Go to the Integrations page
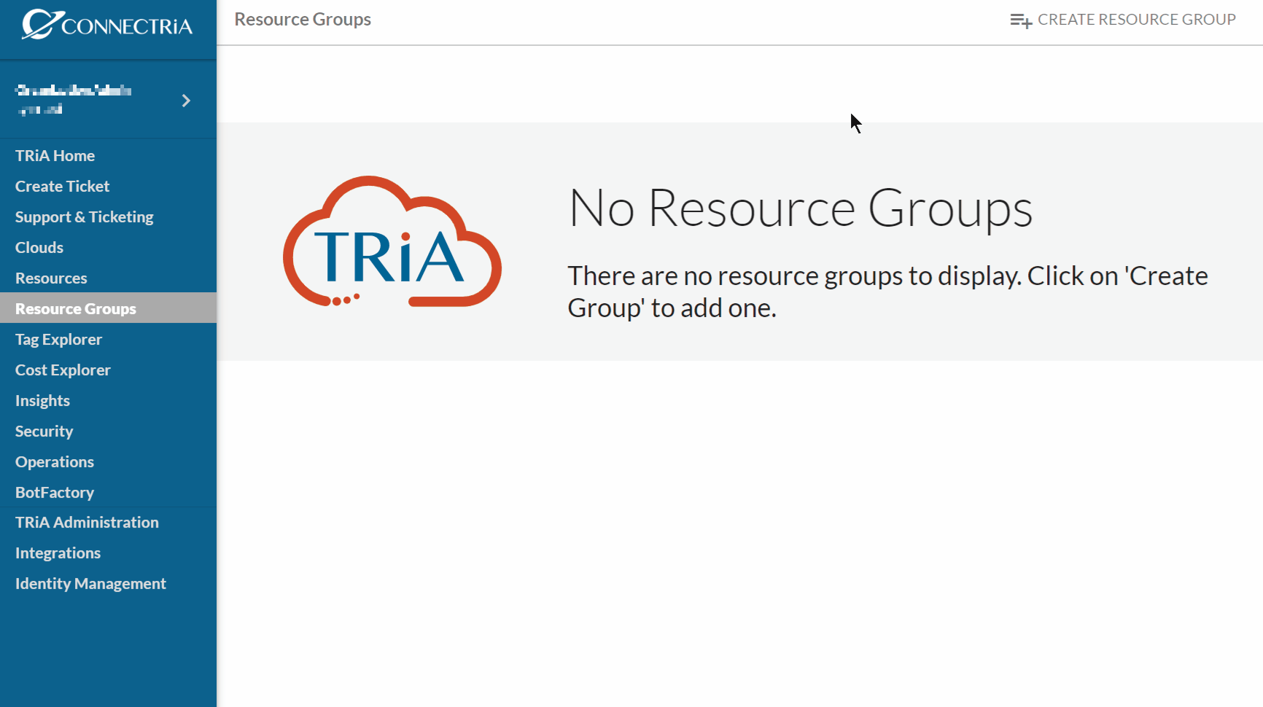This screenshot has width=1263, height=707. tap(108, 552)
